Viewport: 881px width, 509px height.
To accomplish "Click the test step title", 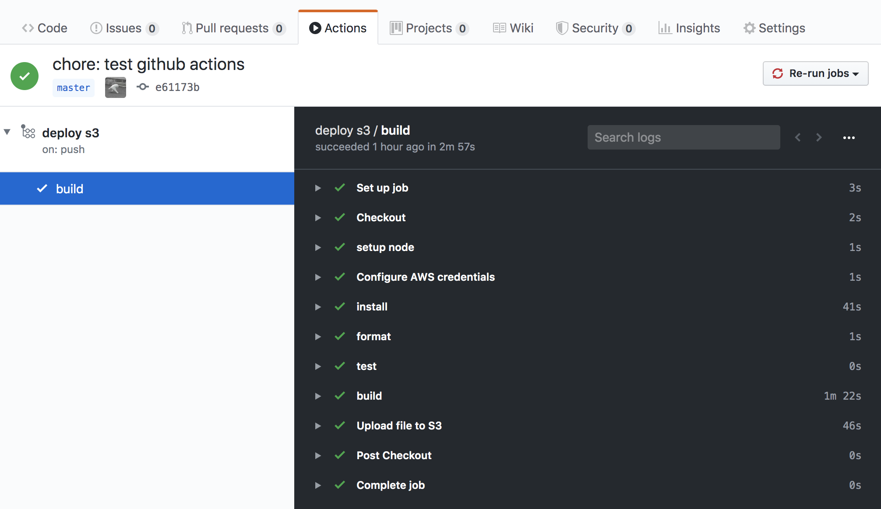I will (366, 366).
